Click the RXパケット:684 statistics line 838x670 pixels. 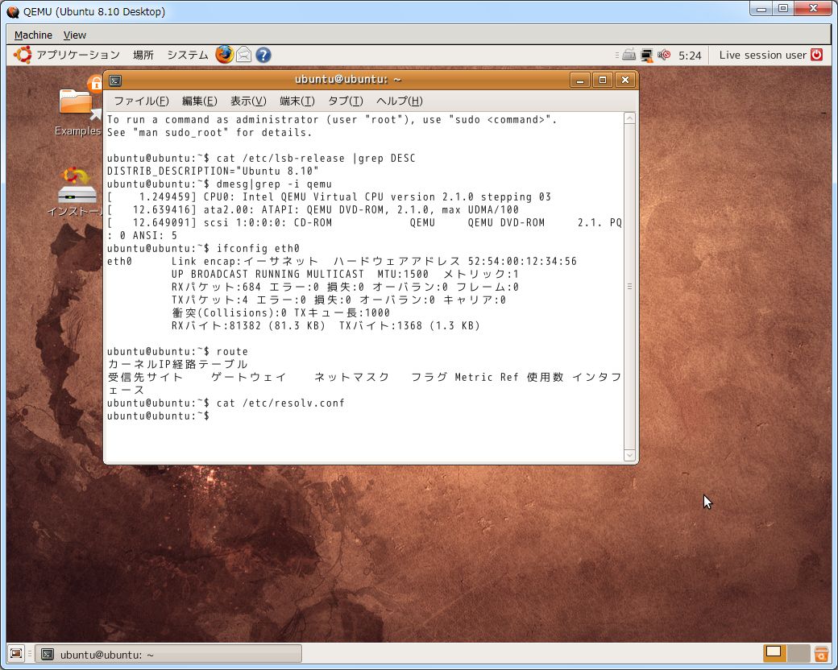click(x=345, y=287)
